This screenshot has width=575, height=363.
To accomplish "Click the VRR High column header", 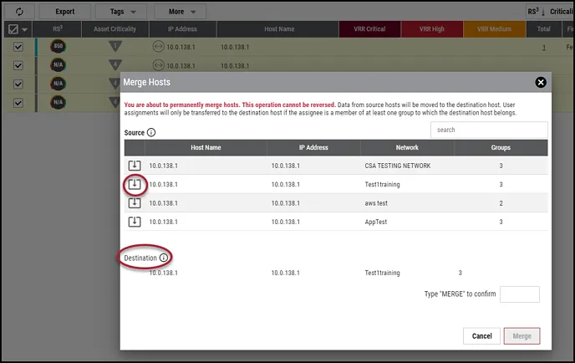I will click(432, 29).
